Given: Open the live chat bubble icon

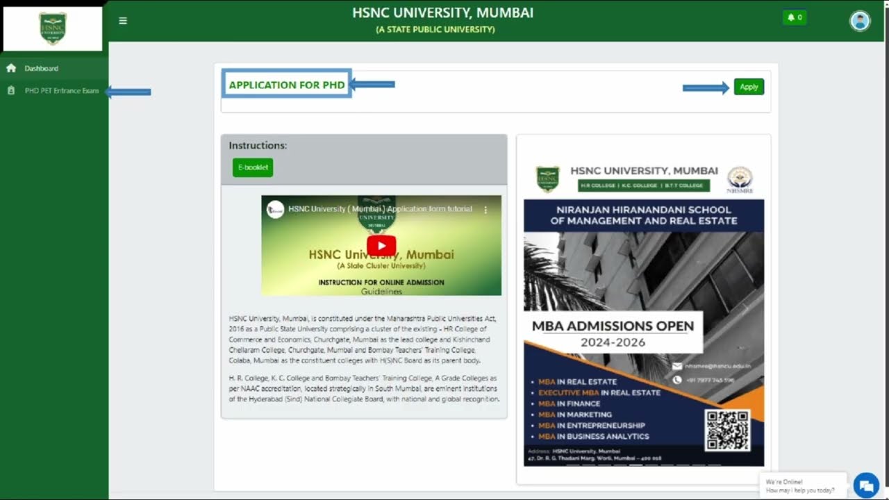Looking at the screenshot, I should [x=866, y=485].
